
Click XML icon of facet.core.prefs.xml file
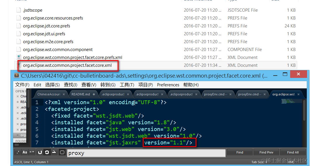19,57
